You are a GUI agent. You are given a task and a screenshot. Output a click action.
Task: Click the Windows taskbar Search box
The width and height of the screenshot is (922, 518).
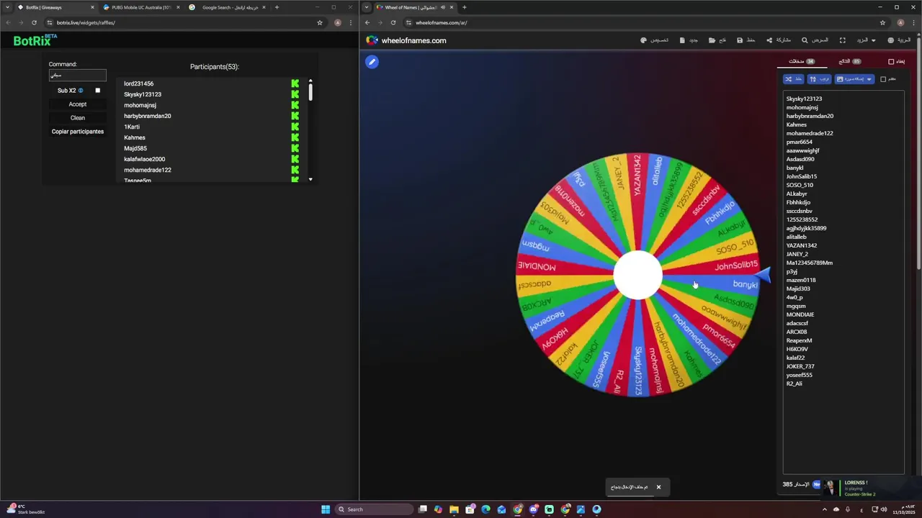375,509
